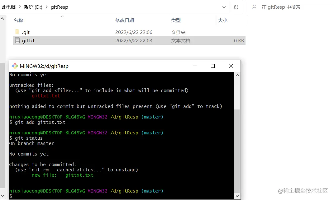Click the '$ git status' command line

click(26, 138)
